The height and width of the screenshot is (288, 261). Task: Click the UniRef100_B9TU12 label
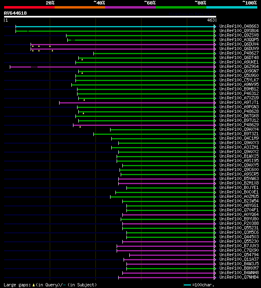(x=239, y=120)
